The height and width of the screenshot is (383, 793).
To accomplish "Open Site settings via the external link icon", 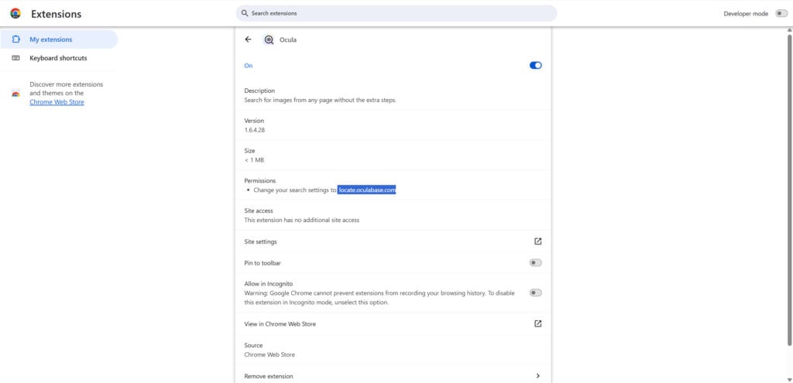I will 538,241.
